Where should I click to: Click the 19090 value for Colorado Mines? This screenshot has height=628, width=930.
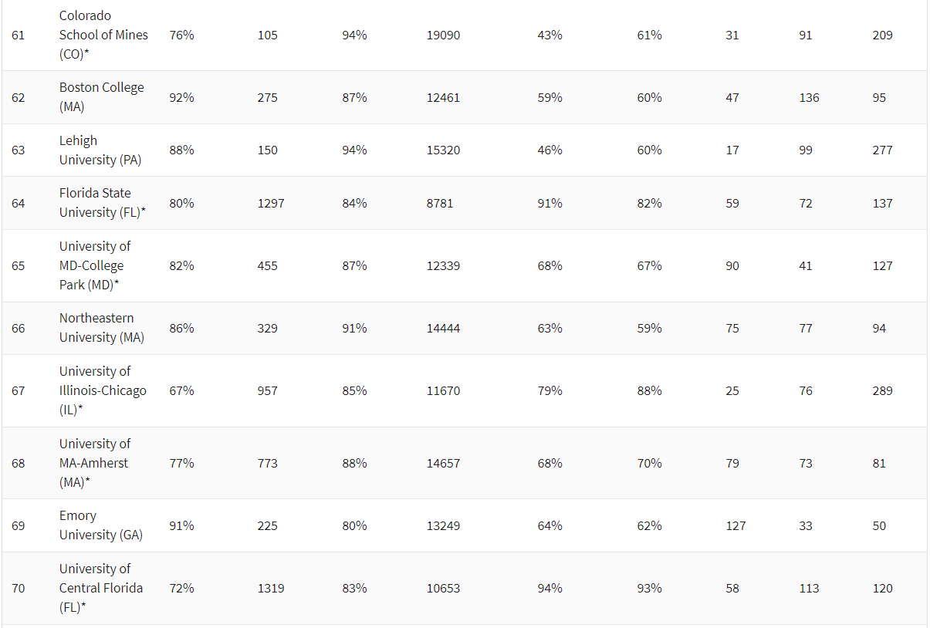pos(443,35)
